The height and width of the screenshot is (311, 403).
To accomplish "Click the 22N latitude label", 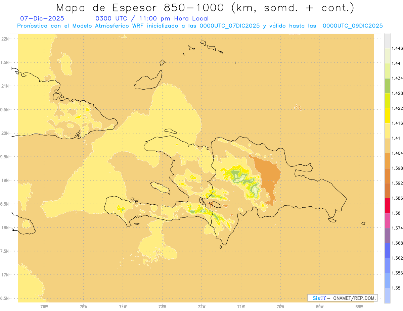I will pos(5,39).
